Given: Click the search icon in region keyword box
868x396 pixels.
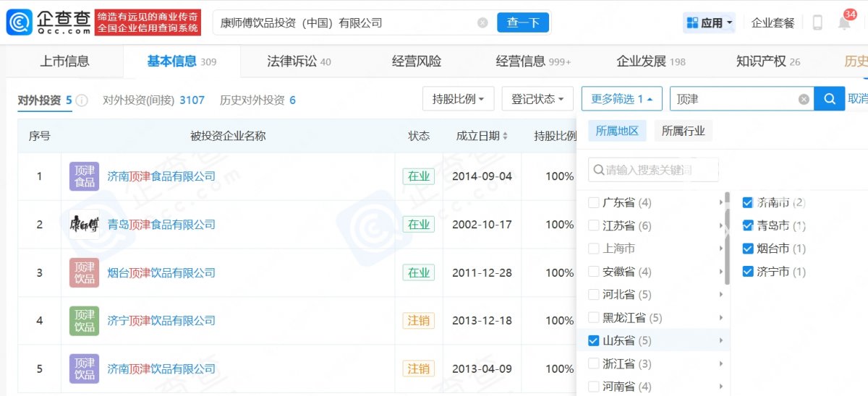Looking at the screenshot, I should [599, 171].
